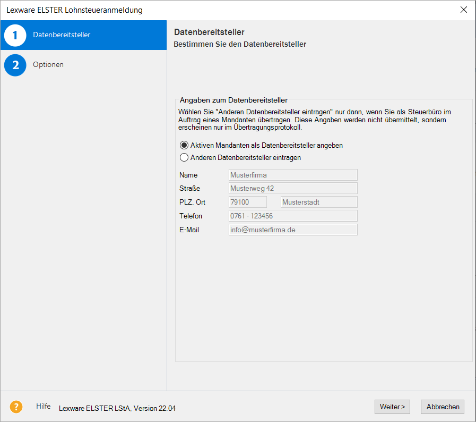Click the Straße label
This screenshot has width=476, height=422.
190,188
